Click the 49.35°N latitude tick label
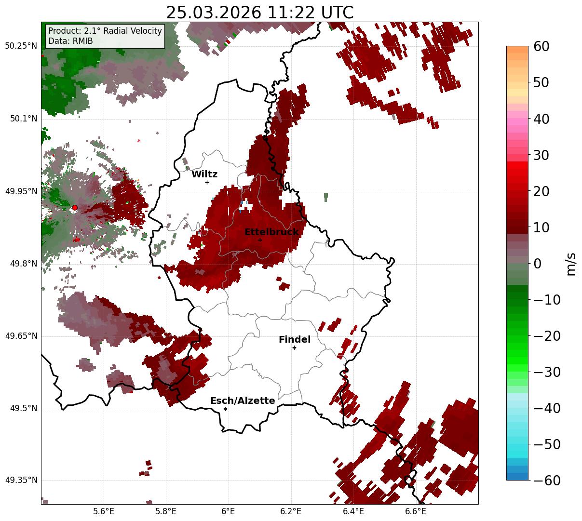This screenshot has width=582, height=521. 21,480
